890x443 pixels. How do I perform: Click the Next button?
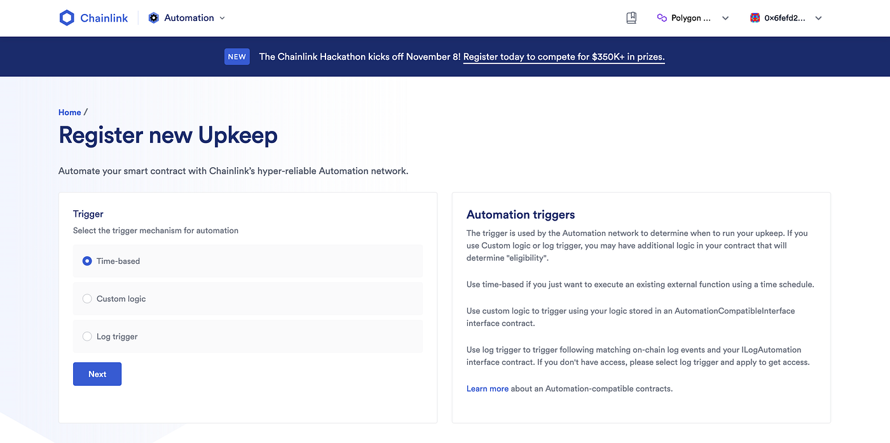(97, 374)
